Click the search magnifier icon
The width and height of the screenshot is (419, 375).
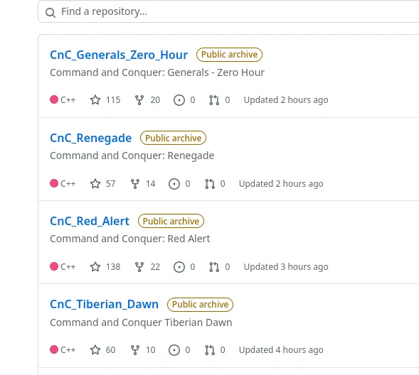[51, 12]
